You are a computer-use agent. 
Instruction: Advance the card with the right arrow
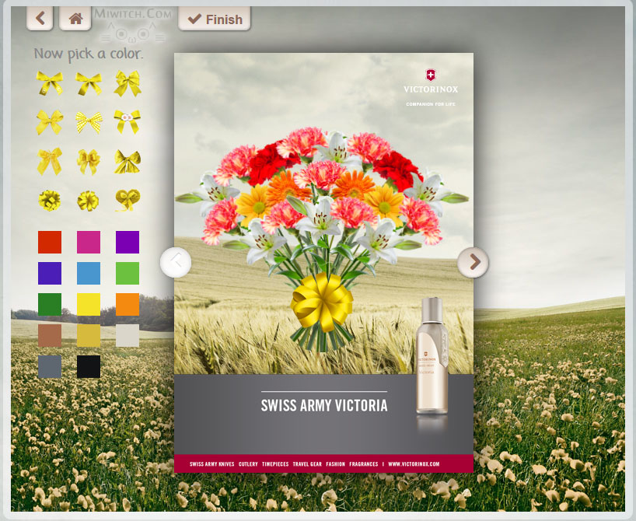472,263
